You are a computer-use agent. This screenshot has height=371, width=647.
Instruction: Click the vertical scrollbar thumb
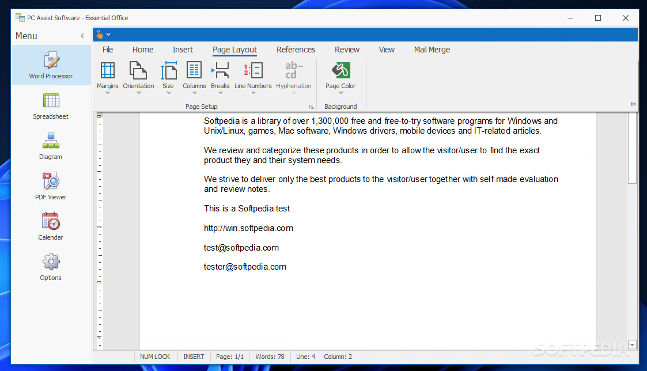coord(632,147)
